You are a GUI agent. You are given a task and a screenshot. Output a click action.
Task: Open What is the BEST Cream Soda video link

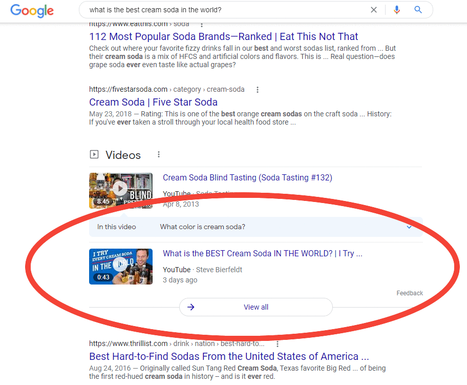262,253
